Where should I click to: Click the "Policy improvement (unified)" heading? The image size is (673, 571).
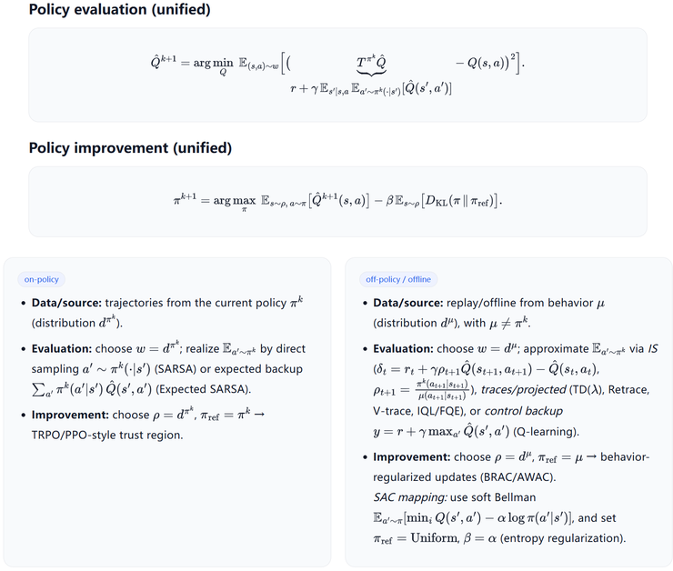(x=130, y=147)
